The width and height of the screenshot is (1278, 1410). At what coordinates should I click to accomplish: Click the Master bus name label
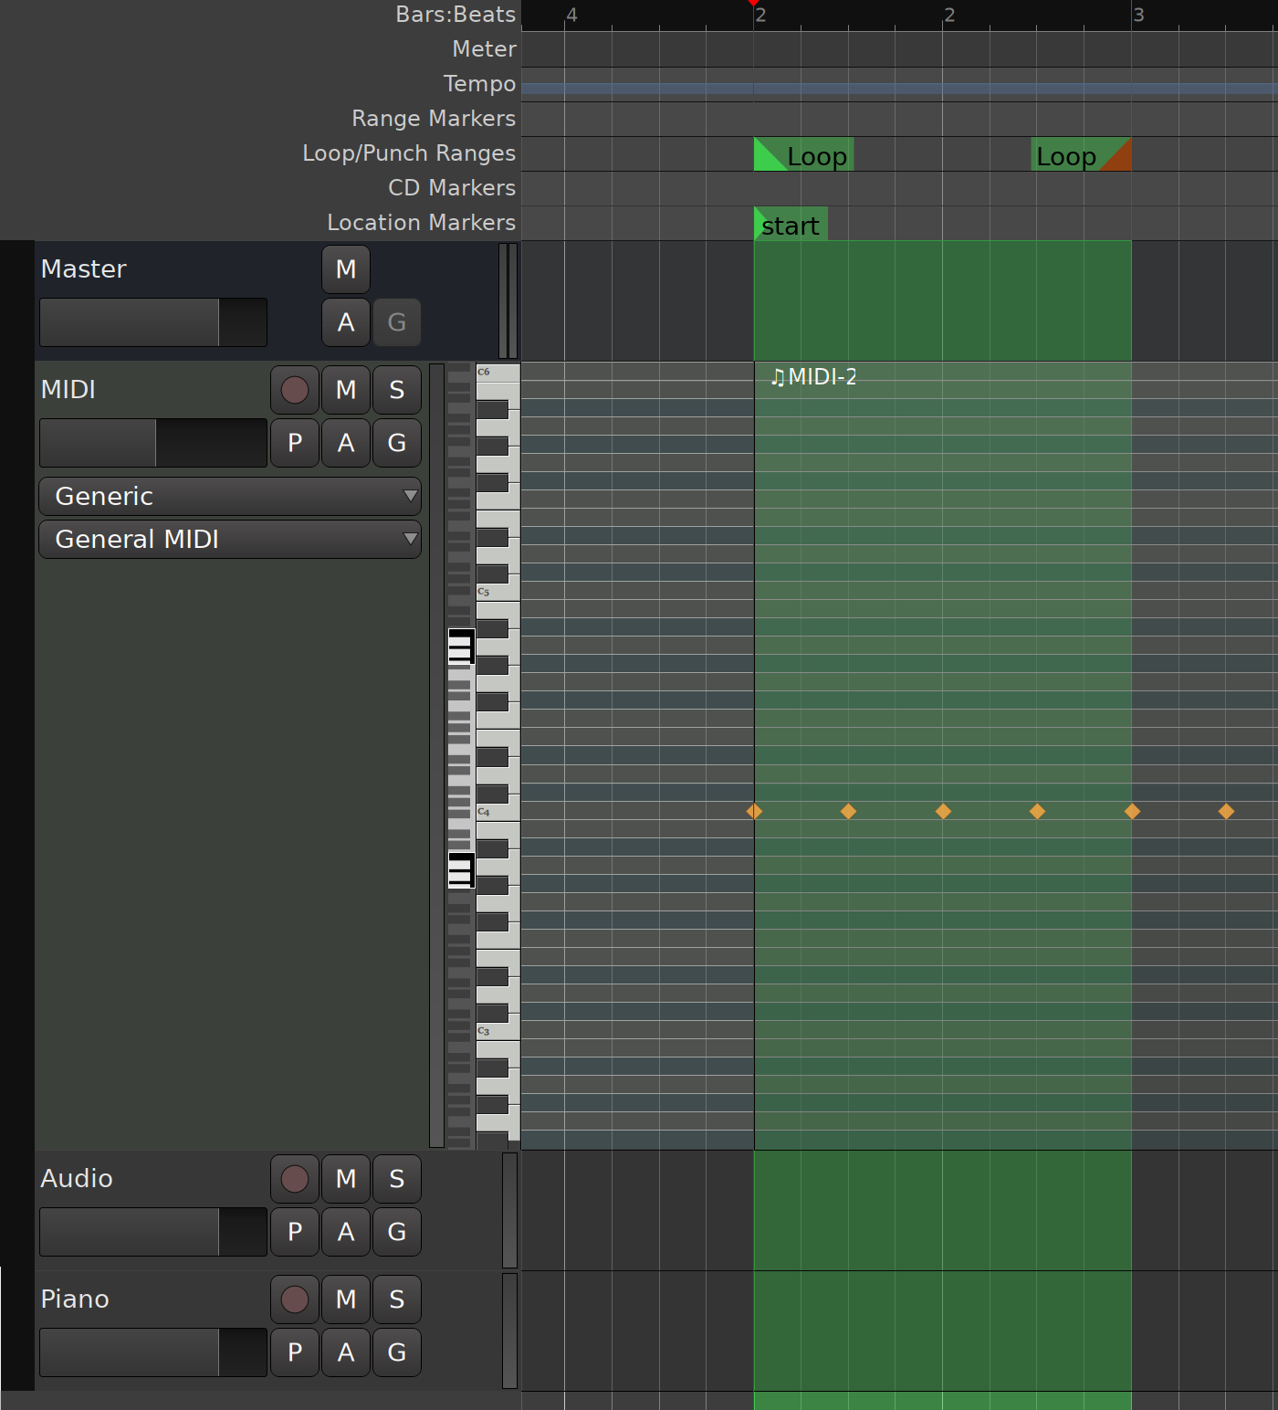tap(84, 269)
